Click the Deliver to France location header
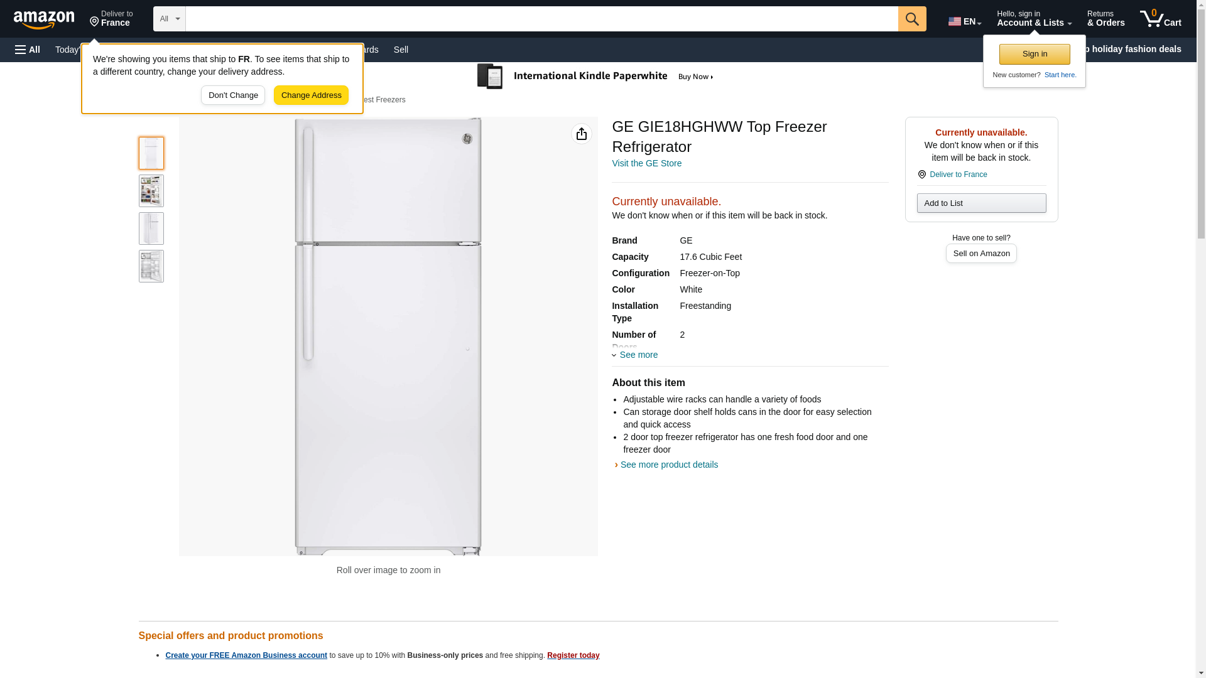Screen dimensions: 1206x678 (x=111, y=19)
